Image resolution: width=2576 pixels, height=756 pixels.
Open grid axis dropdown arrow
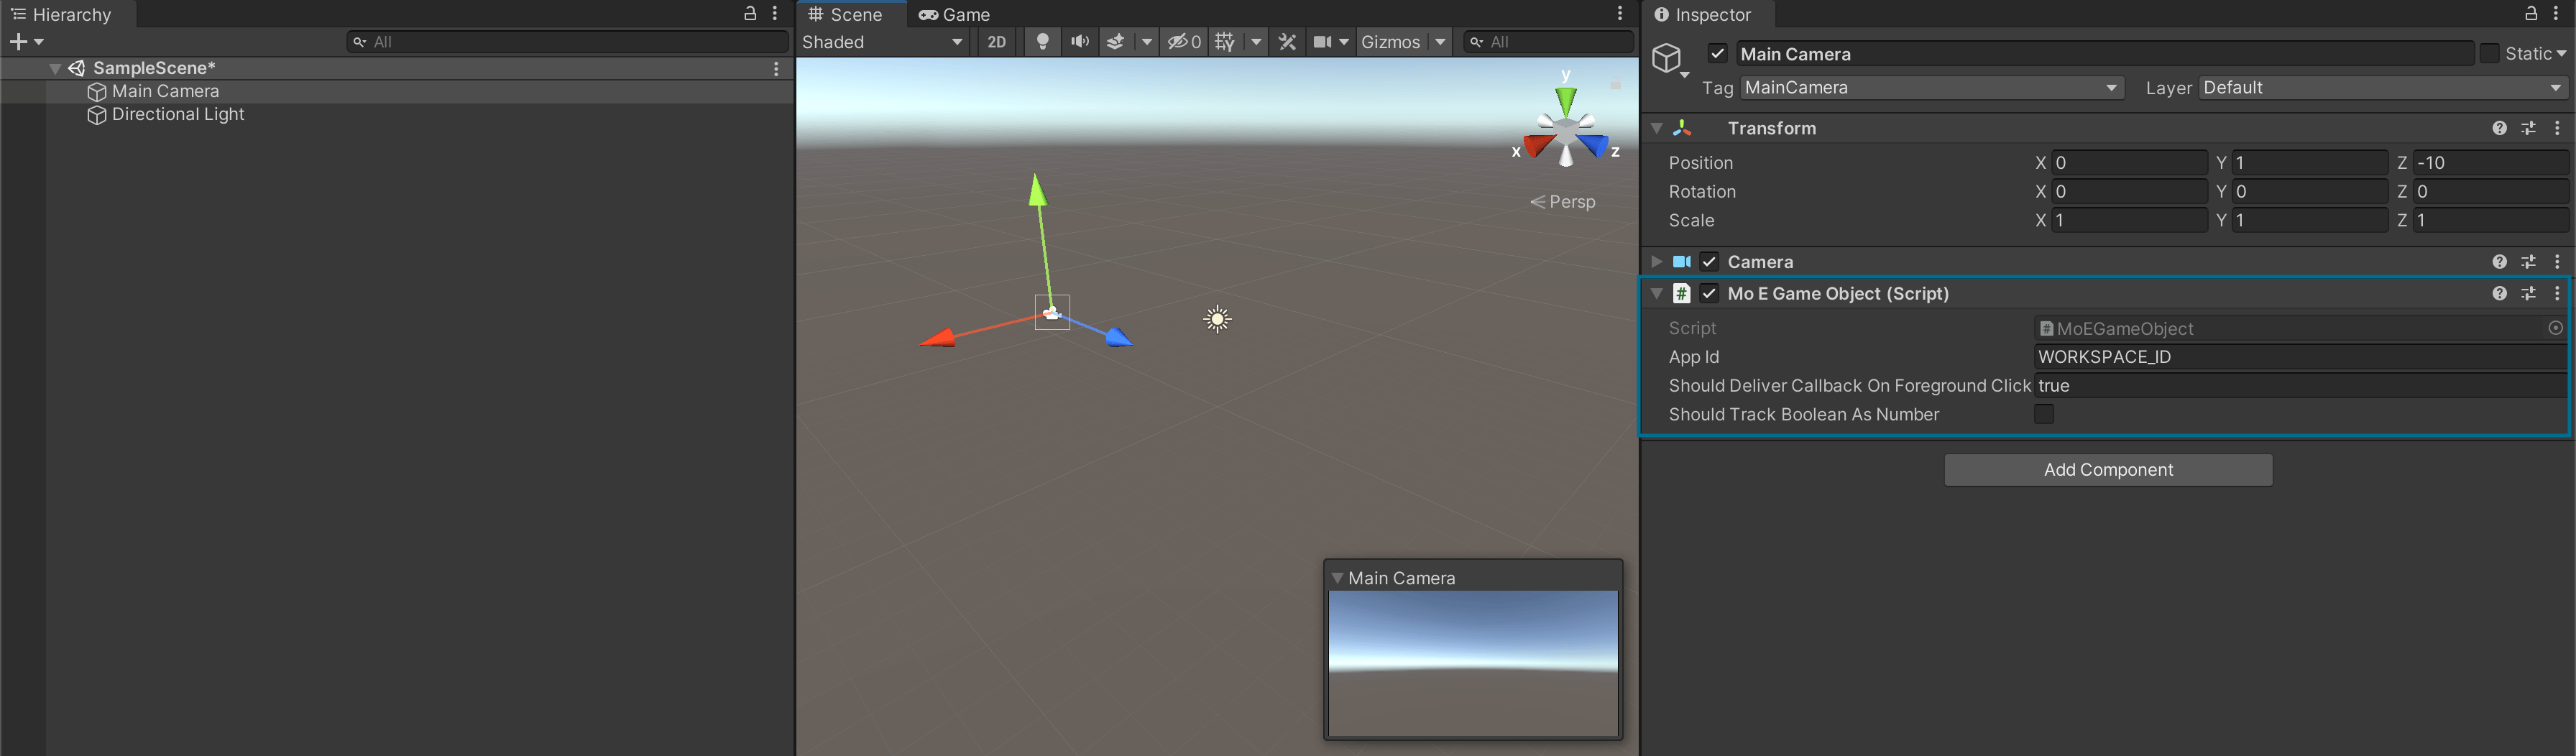[x=1256, y=42]
